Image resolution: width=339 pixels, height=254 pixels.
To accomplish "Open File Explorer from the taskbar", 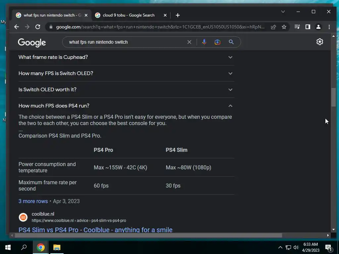I will 57,247.
